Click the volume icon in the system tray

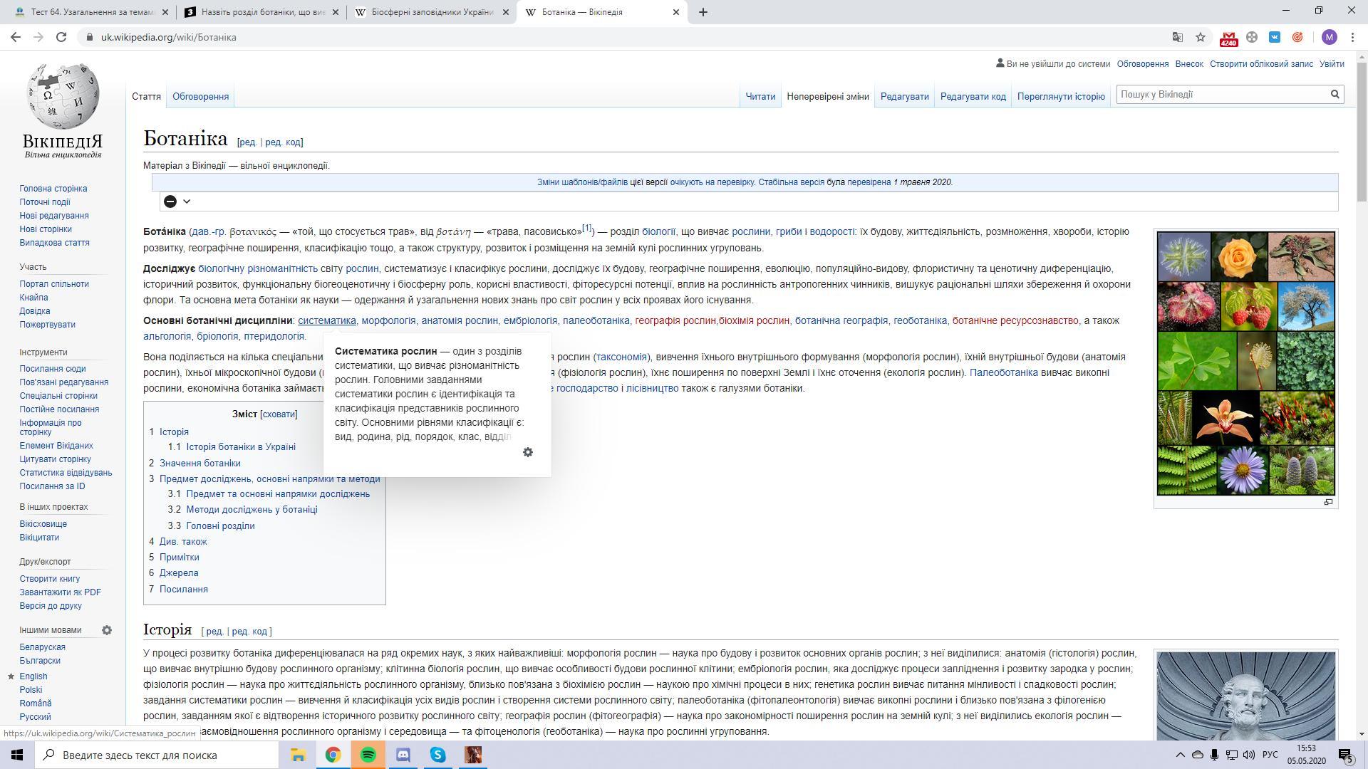click(x=1249, y=755)
